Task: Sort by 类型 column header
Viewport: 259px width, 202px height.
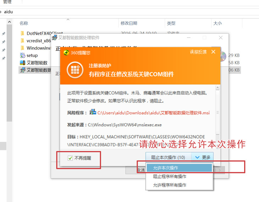Action: tap(171, 23)
